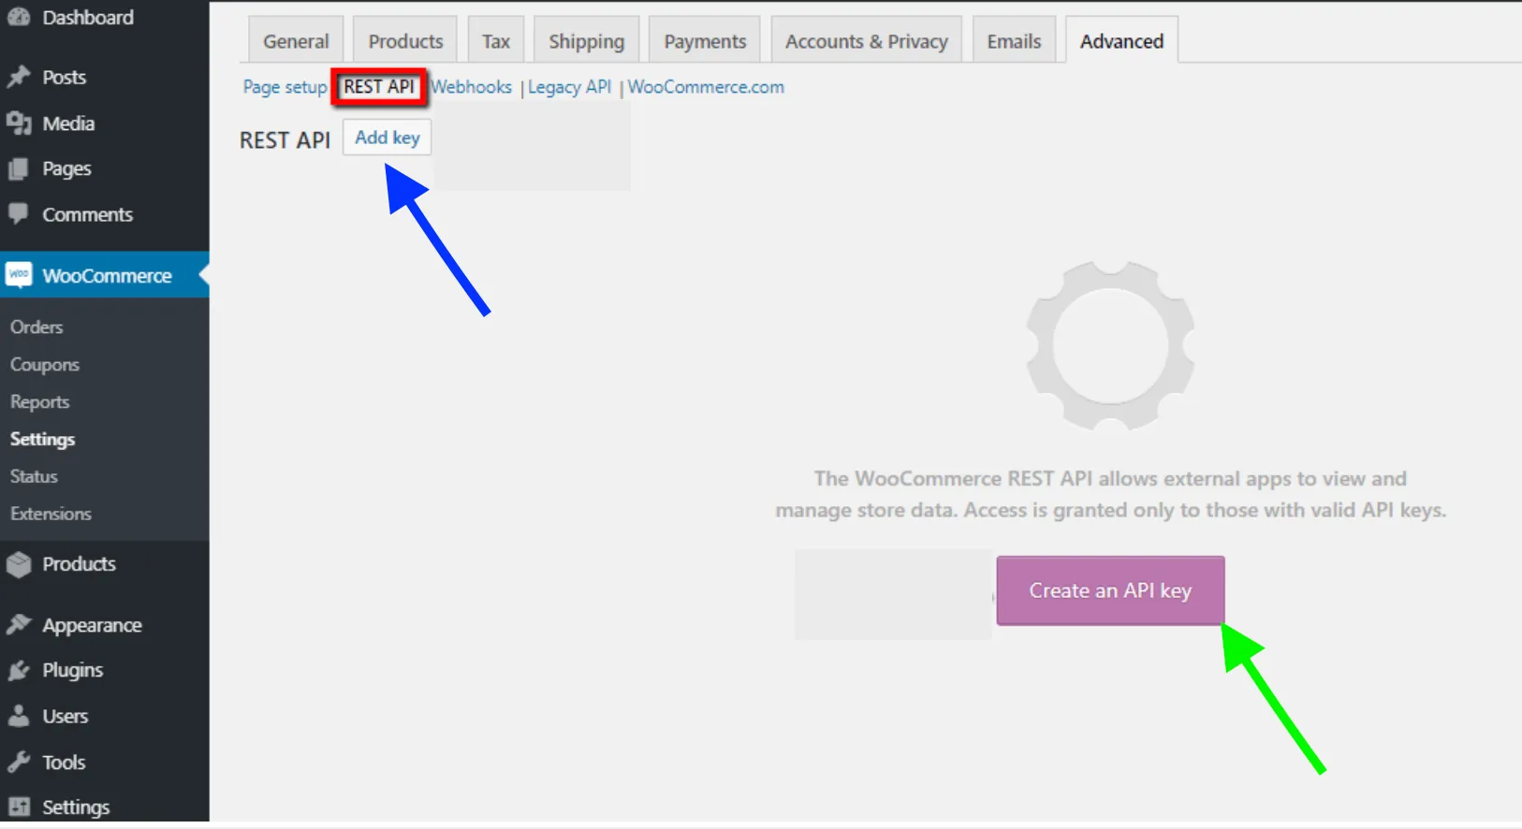Open the Comments menu item

pyautogui.click(x=87, y=214)
